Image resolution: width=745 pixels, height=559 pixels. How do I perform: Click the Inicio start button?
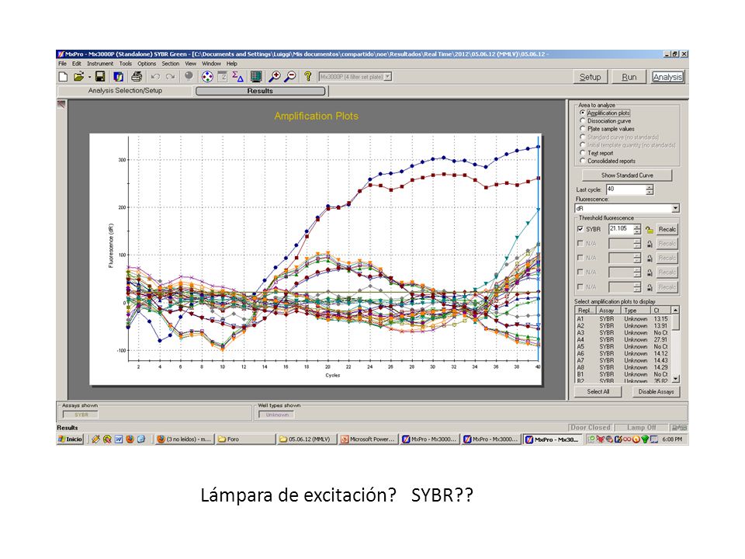click(x=71, y=439)
